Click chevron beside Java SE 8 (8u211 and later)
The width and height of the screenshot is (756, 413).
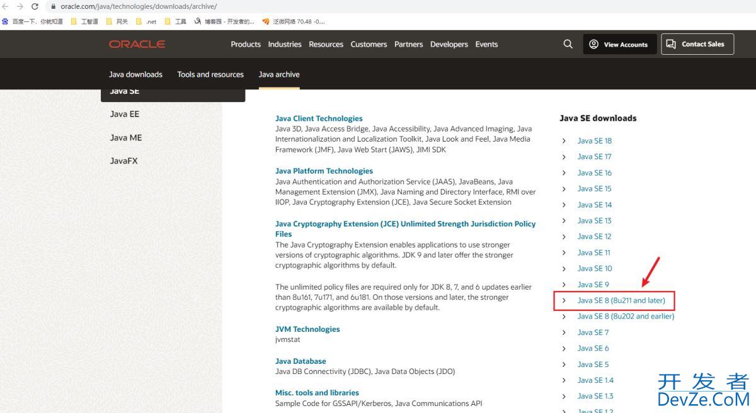[564, 300]
